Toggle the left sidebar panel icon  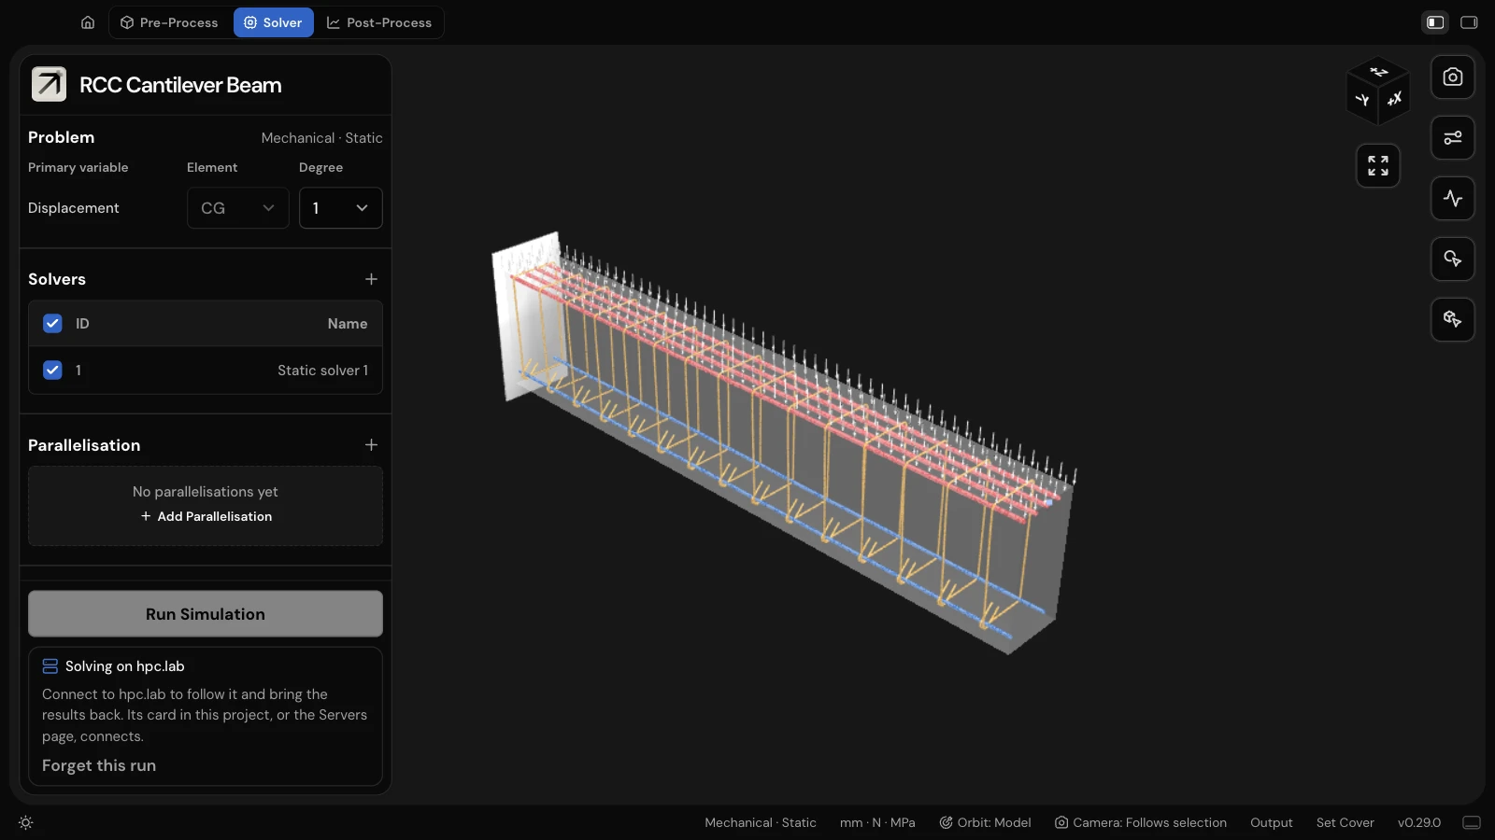[x=1436, y=22]
